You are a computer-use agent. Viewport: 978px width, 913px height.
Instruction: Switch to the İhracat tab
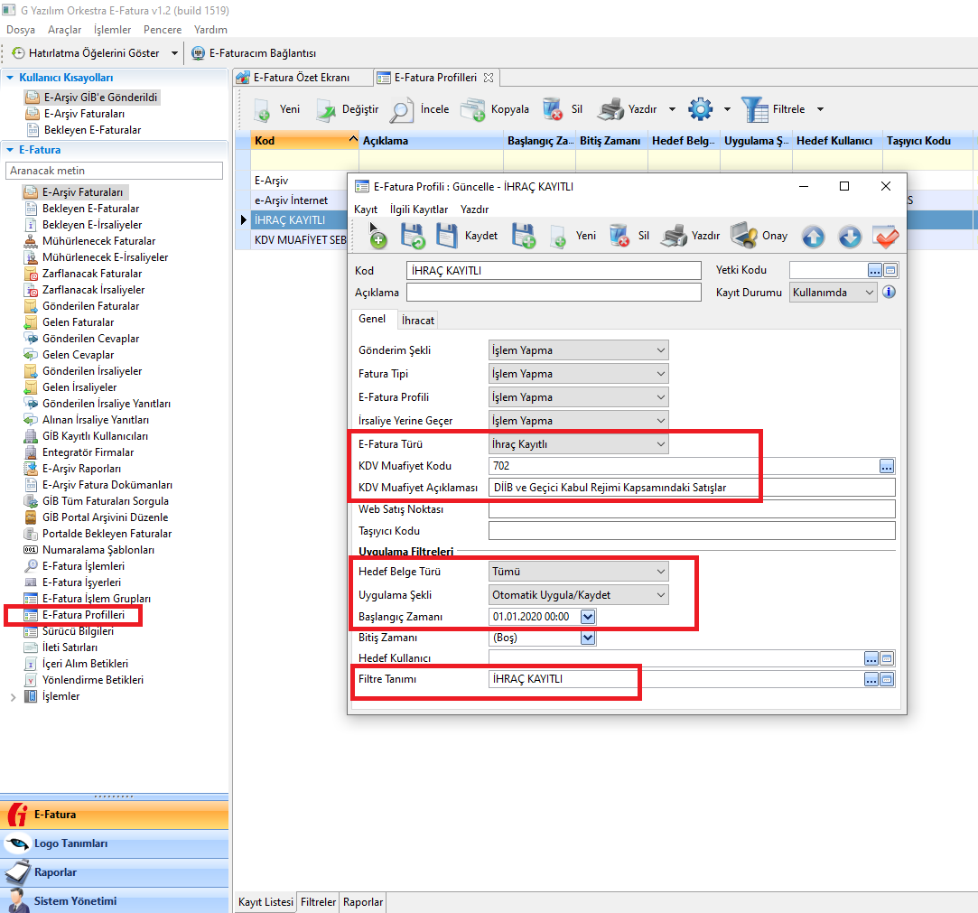[x=418, y=320]
